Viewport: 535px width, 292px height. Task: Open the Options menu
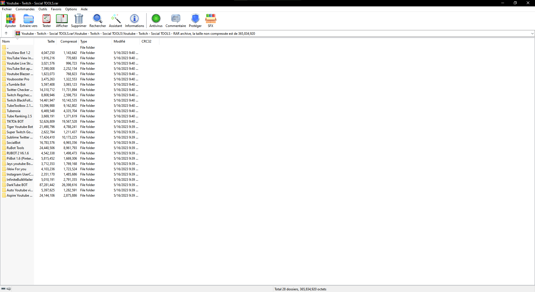pos(71,9)
